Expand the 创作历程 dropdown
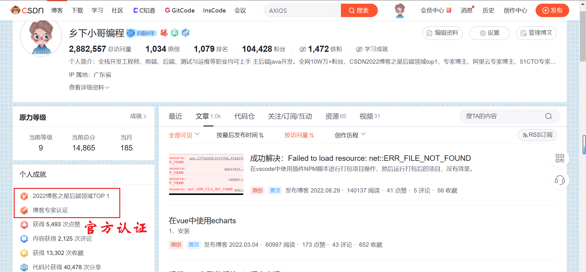This screenshot has width=586, height=272. pos(350,135)
